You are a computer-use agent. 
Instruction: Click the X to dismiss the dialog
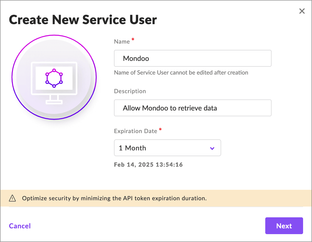point(302,11)
